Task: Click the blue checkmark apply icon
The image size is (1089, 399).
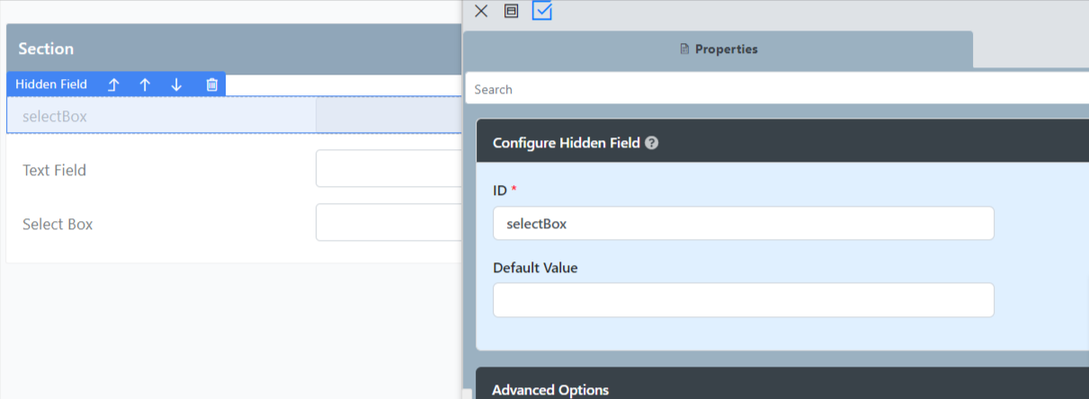Action: pyautogui.click(x=542, y=11)
